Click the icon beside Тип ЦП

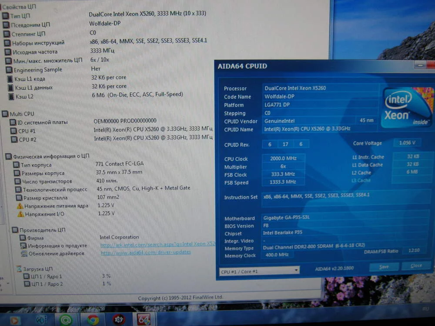tap(5, 16)
